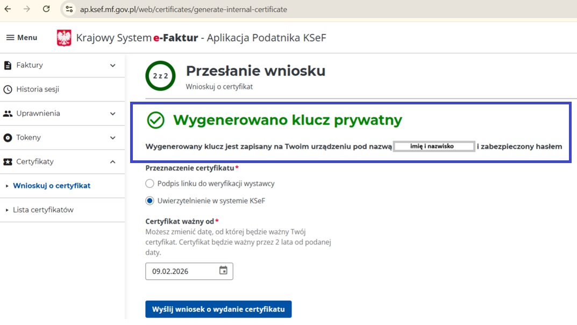Click the site info icon in address bar
Viewport: 577px width, 325px height.
(x=69, y=9)
